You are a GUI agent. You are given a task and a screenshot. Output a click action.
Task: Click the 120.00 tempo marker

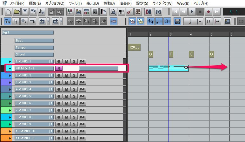[x=134, y=47]
